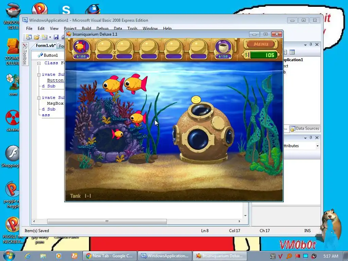This screenshot has height=261, width=348.
Task: Open the Data menu
Action: pyautogui.click(x=118, y=29)
